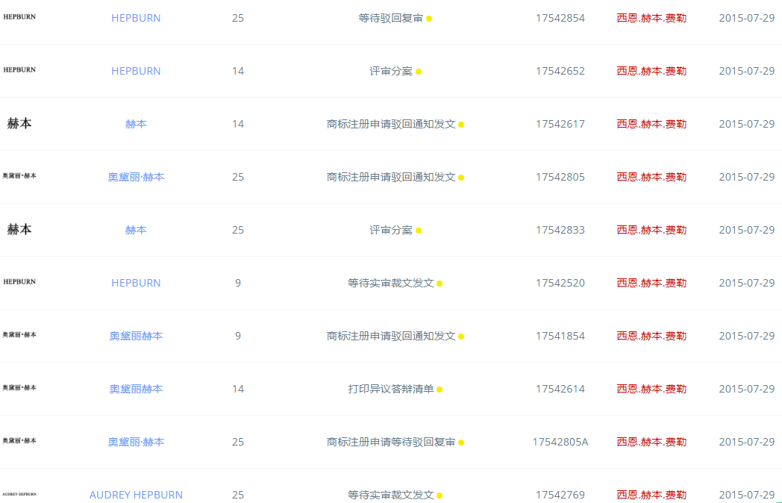Click date 2015-07-29 in row 17542617

(747, 124)
